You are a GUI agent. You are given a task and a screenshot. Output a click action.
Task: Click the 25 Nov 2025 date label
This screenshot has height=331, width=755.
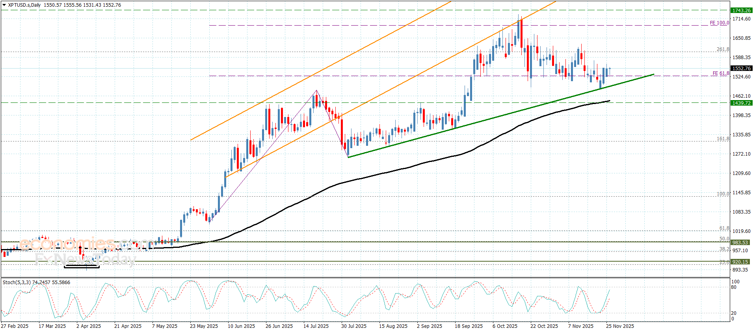(x=620, y=326)
